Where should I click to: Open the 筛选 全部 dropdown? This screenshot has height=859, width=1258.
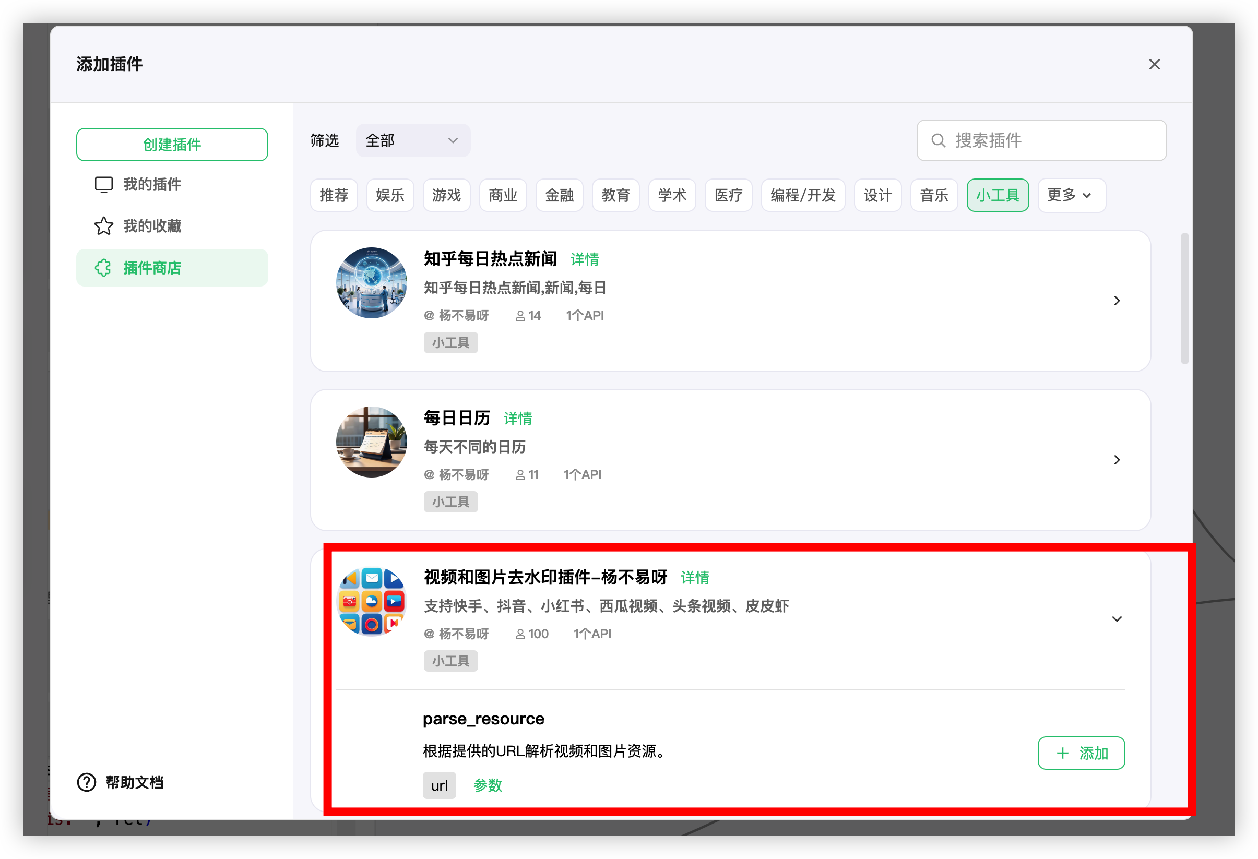[x=413, y=141]
